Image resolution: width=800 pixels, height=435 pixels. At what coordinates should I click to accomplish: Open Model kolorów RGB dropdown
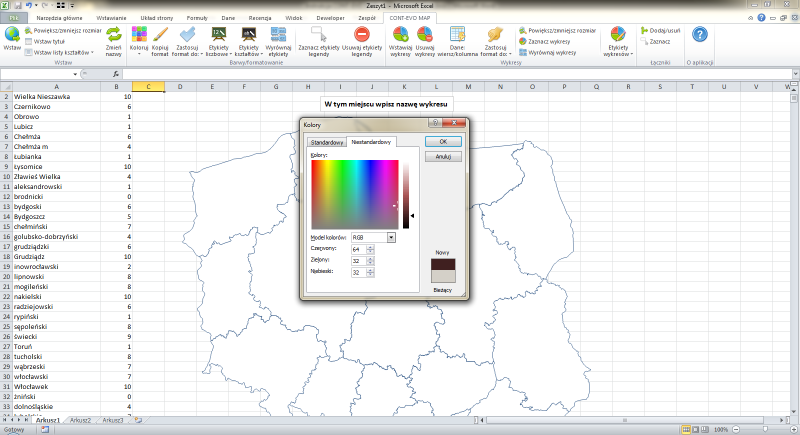(391, 237)
